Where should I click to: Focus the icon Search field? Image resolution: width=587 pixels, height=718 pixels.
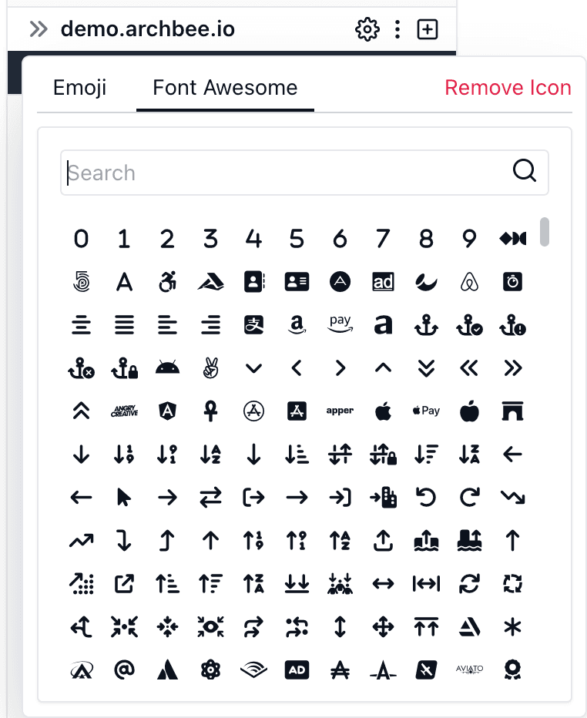tap(304, 173)
